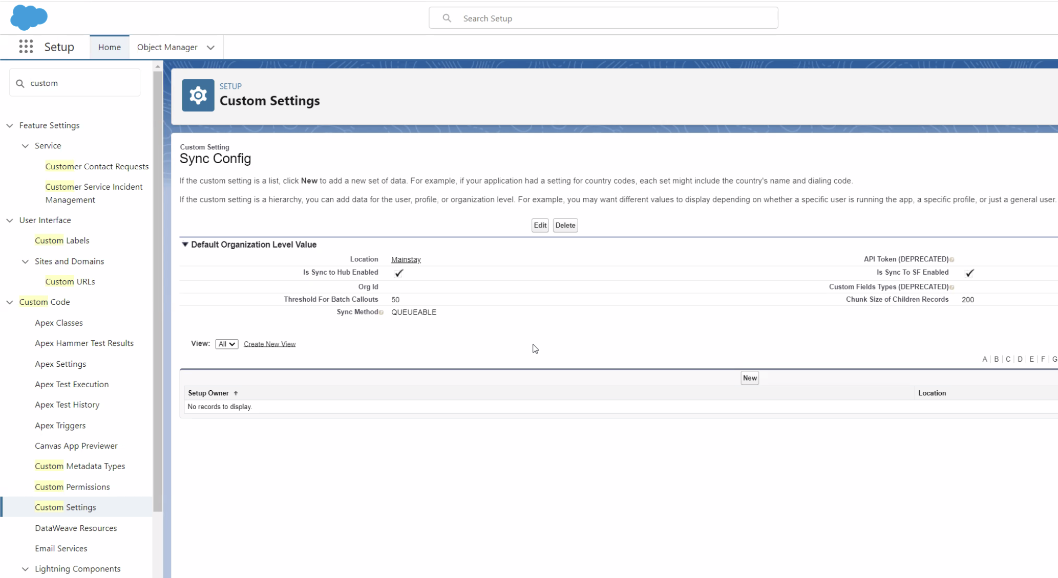
Task: Sort by Setup Owner arrow icon
Action: pos(236,393)
